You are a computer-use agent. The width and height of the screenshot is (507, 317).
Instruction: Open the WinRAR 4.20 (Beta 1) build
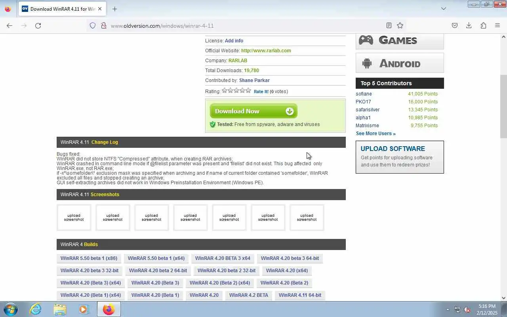[155, 295]
